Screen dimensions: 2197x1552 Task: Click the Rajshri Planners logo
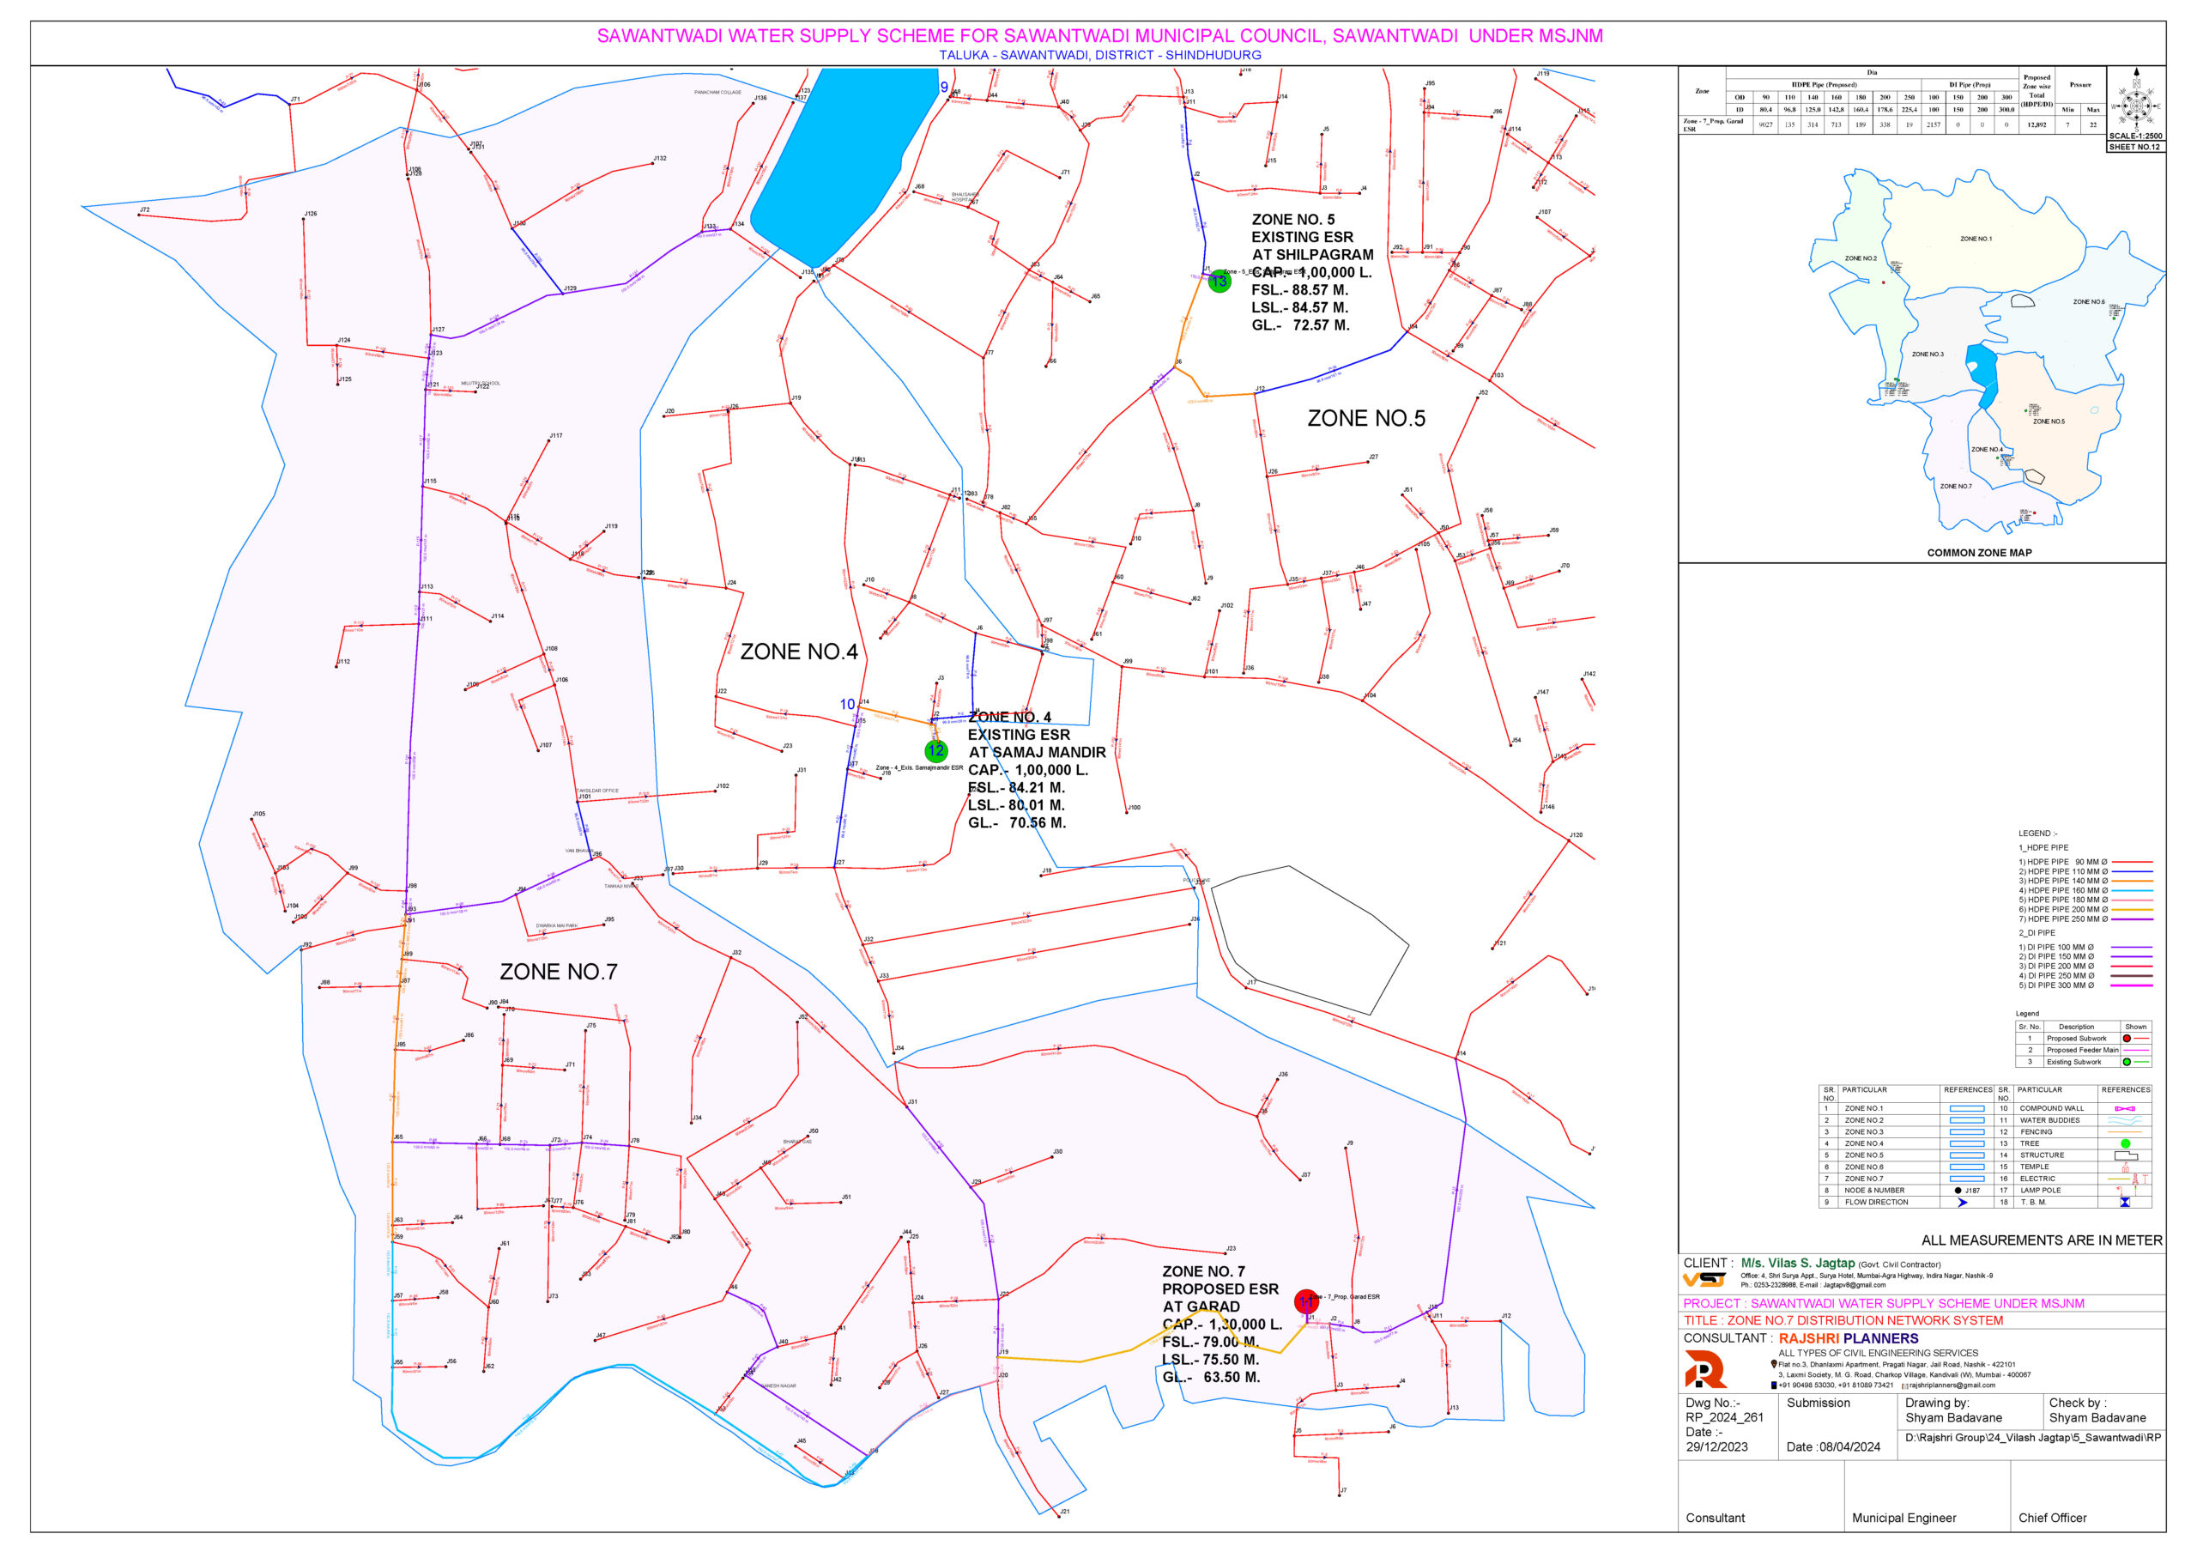click(x=1705, y=1369)
